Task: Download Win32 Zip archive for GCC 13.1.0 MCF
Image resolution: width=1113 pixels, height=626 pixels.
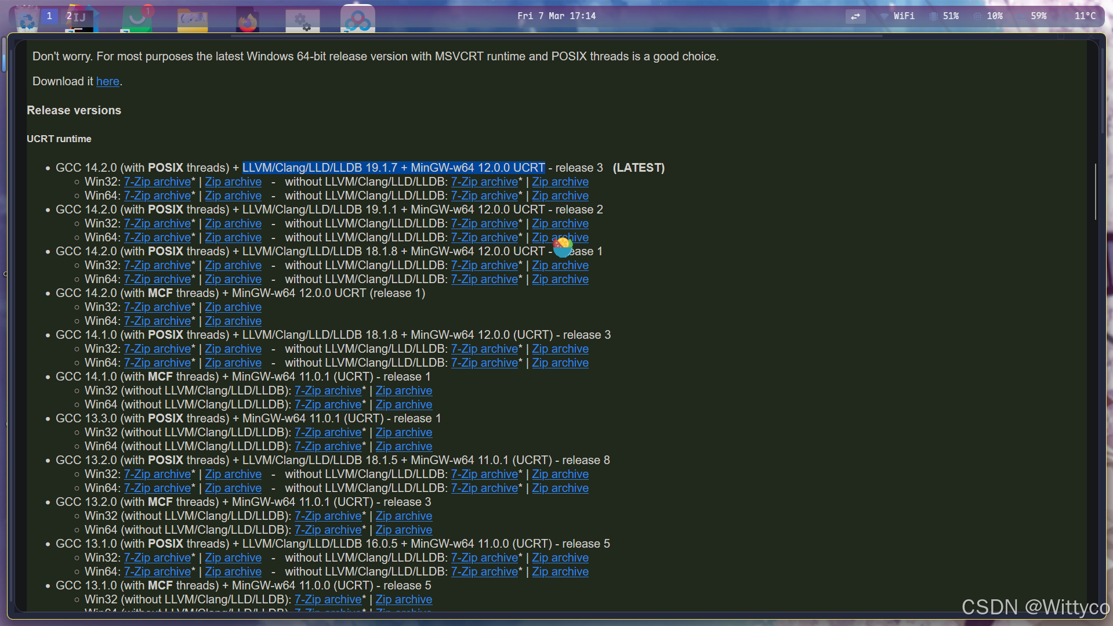Action: click(x=404, y=599)
